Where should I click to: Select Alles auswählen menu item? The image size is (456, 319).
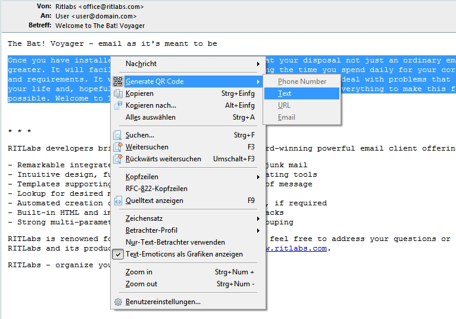188,117
